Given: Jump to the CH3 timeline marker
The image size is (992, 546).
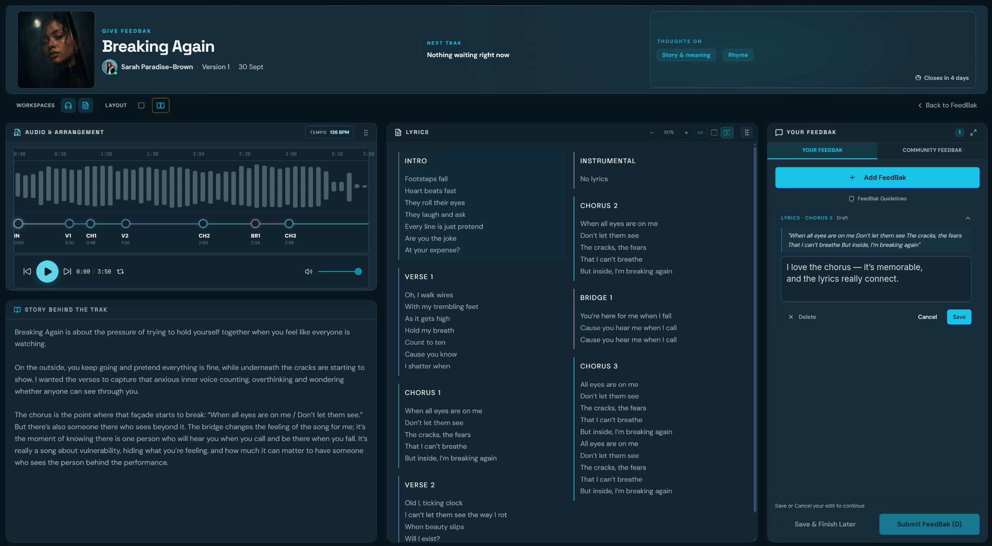Looking at the screenshot, I should [x=289, y=224].
